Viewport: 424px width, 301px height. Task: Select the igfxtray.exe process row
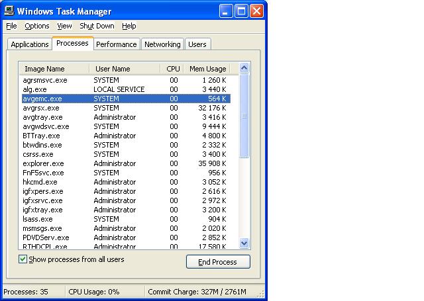(x=126, y=210)
